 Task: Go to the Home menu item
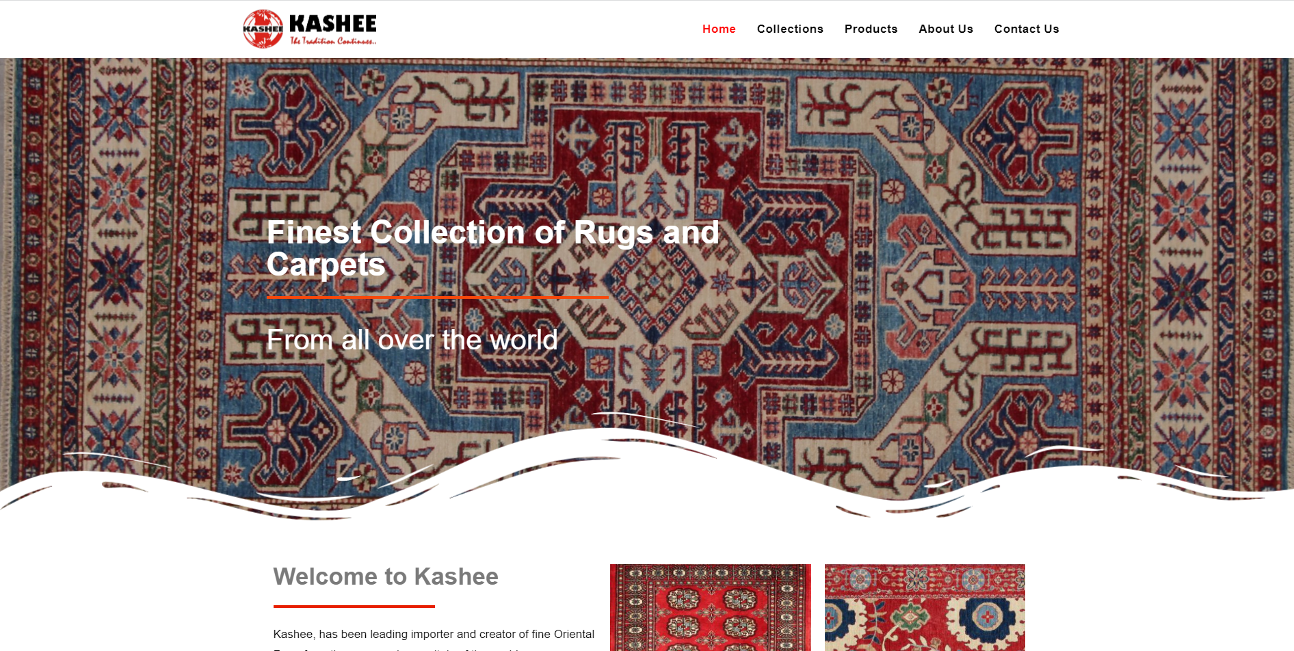click(x=719, y=29)
